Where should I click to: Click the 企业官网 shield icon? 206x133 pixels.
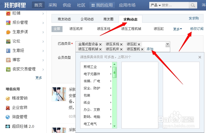tap(8, 107)
